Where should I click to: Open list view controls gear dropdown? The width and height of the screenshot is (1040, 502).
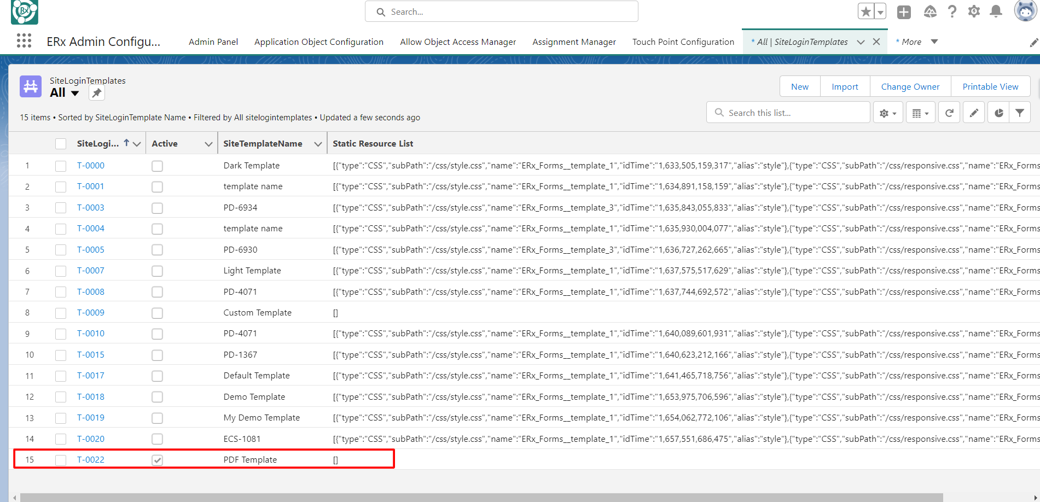[x=887, y=113]
